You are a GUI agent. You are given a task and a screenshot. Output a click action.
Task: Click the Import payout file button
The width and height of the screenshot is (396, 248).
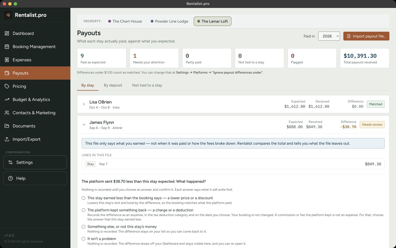tap(366, 36)
